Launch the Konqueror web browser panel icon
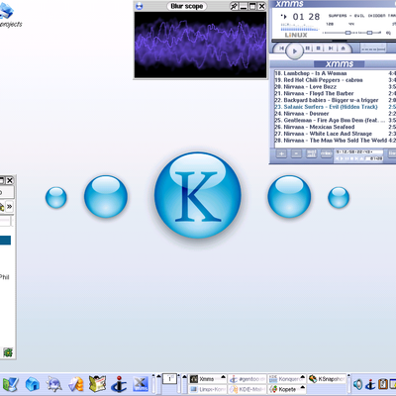This screenshot has height=396, width=396. tap(53, 384)
